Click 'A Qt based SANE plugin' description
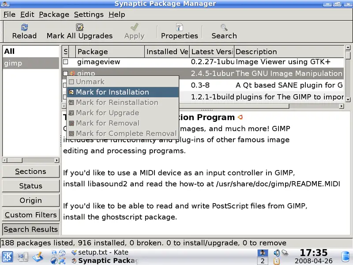The image size is (353, 265). (289, 85)
